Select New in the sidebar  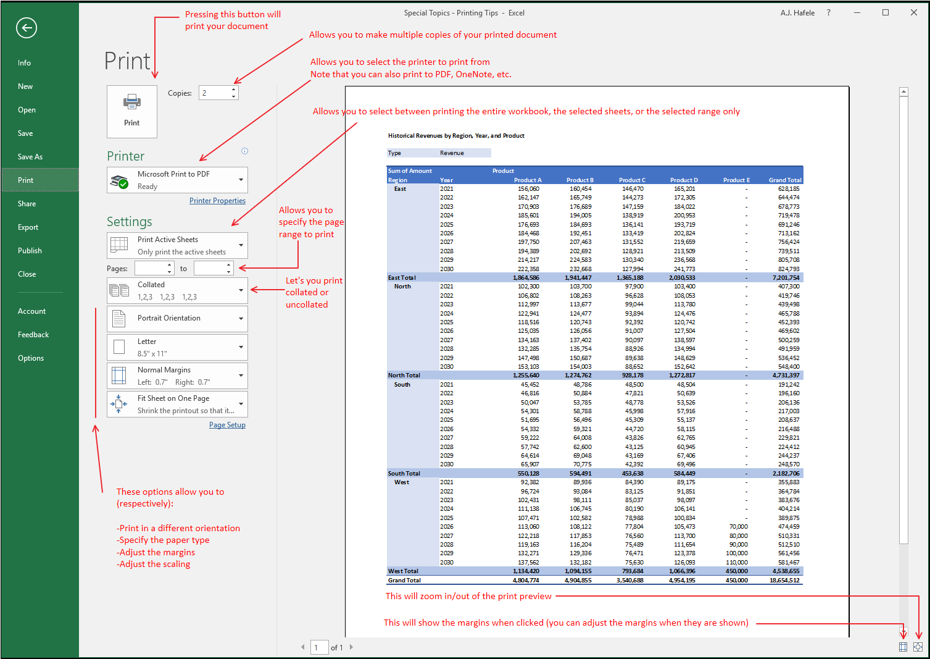(40, 86)
